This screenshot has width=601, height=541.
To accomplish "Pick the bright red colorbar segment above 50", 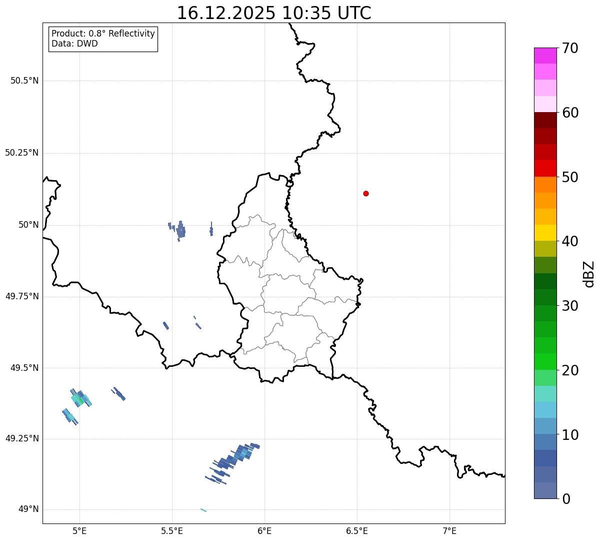I will (x=545, y=168).
